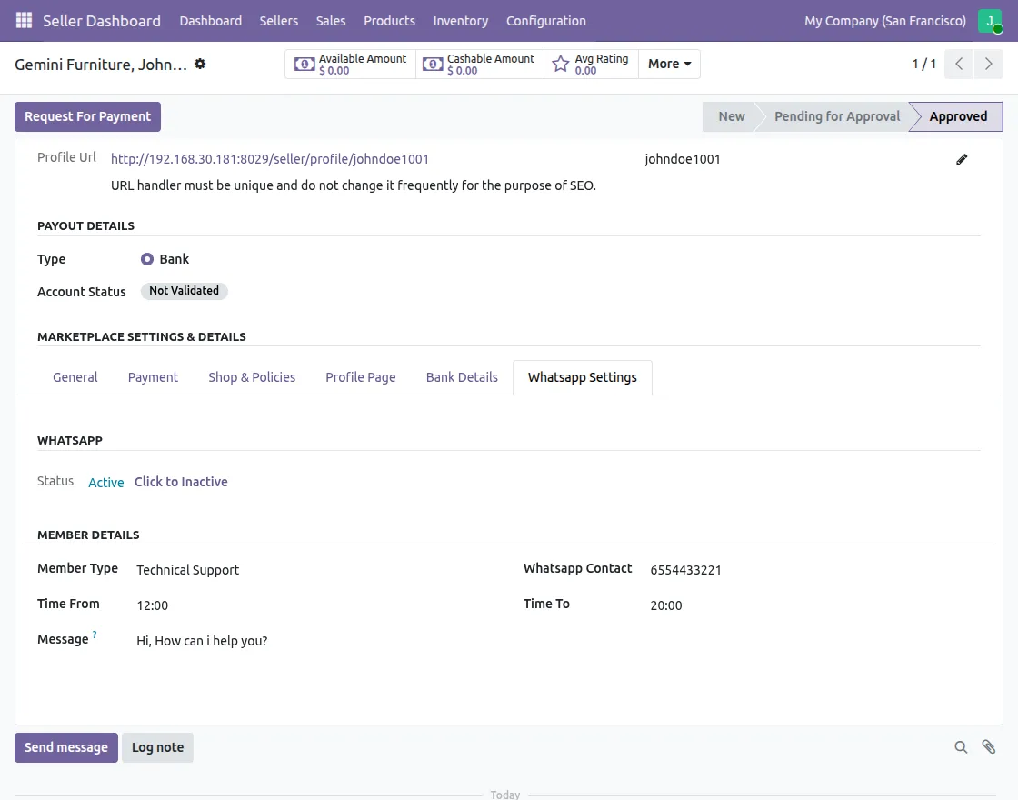Screen dimensions: 1018x800
Task: Click the search icon in the chatter
Action: coord(961,747)
